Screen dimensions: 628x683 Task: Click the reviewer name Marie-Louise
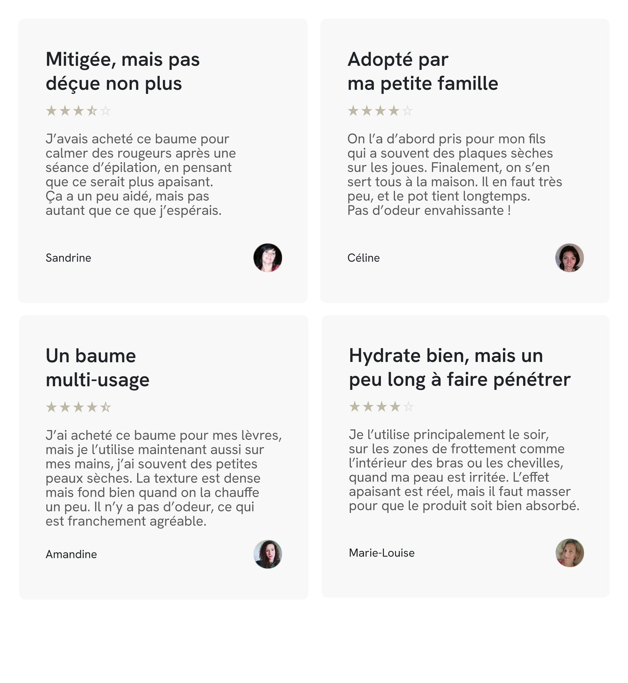[x=382, y=553]
